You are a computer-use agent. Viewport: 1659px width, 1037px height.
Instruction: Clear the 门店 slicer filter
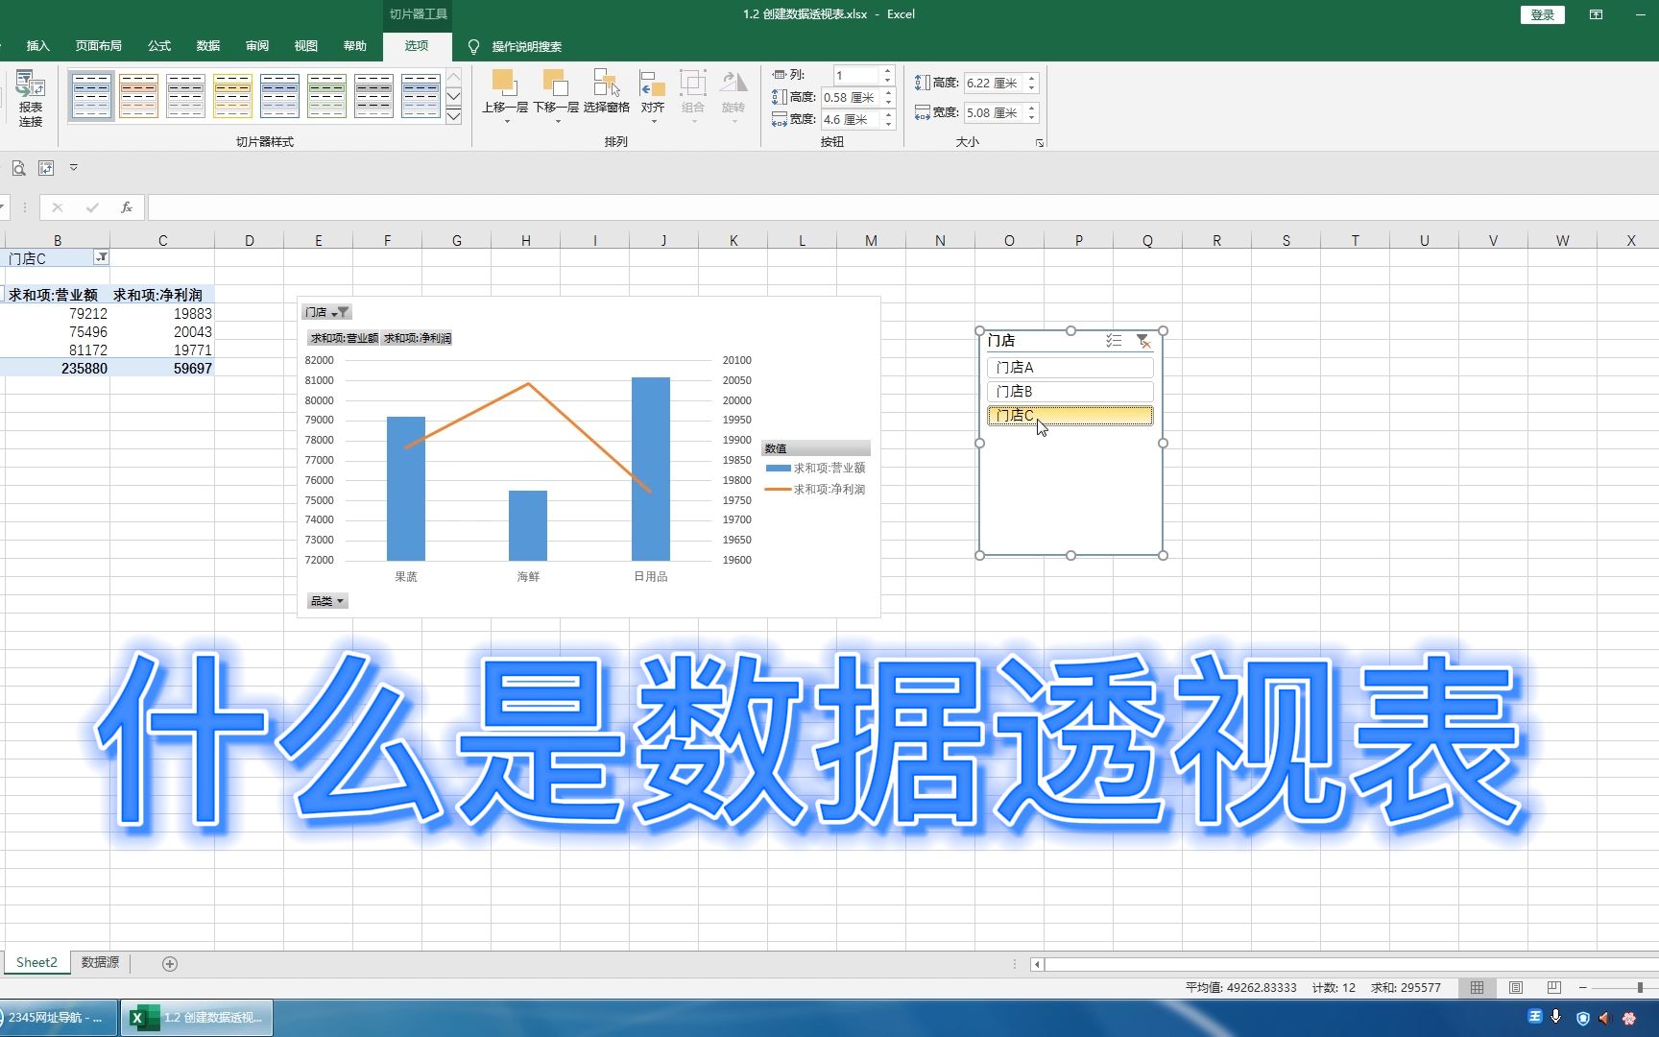[x=1142, y=341]
